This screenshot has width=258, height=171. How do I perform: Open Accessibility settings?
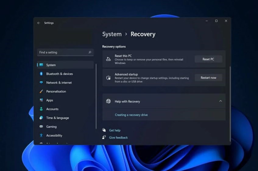tap(65, 135)
